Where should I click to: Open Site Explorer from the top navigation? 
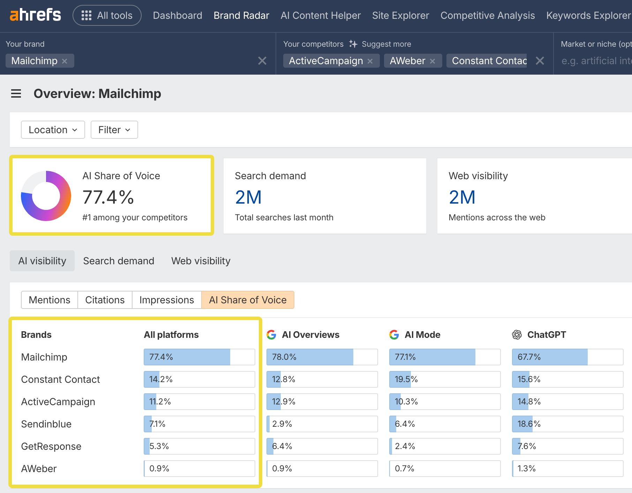(x=400, y=15)
